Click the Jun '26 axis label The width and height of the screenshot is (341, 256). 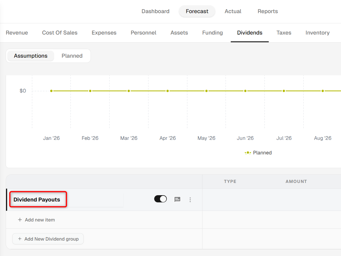[x=245, y=138]
